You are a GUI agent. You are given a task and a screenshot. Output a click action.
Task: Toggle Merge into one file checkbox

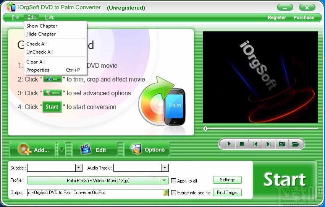tap(173, 193)
